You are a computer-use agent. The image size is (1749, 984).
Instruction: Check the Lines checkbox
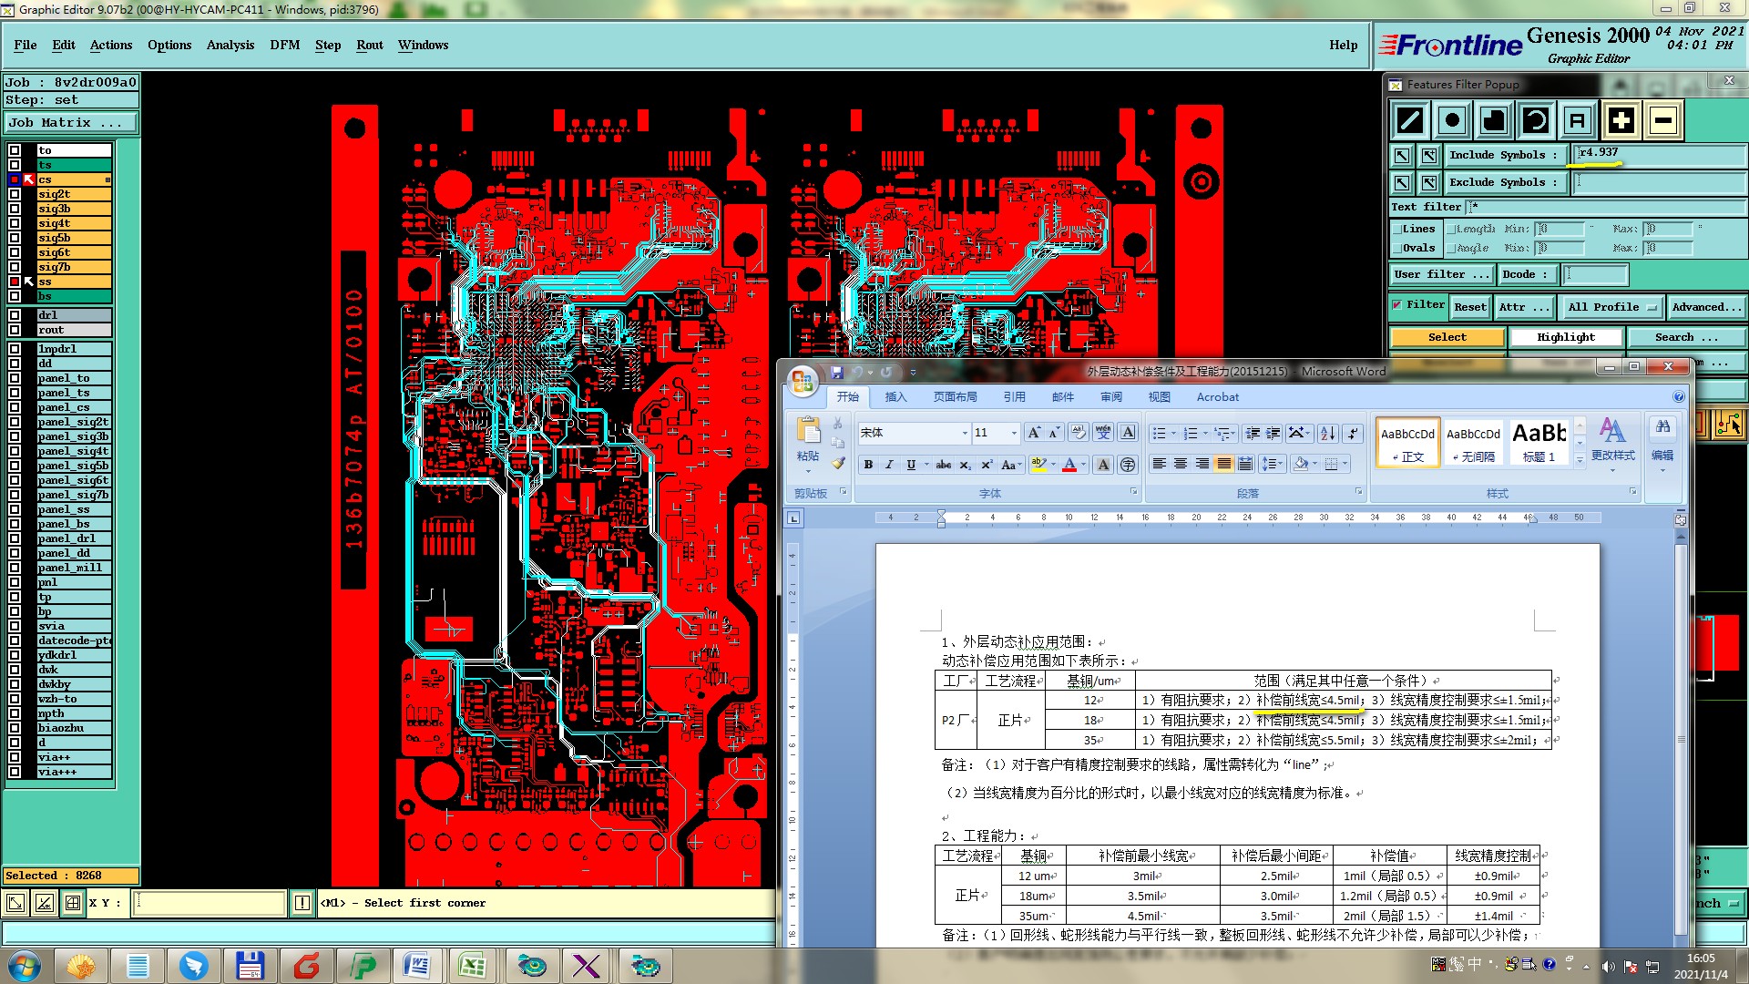click(1396, 230)
